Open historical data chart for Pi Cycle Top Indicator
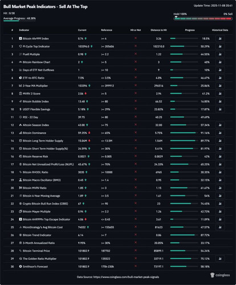 click(x=220, y=46)
